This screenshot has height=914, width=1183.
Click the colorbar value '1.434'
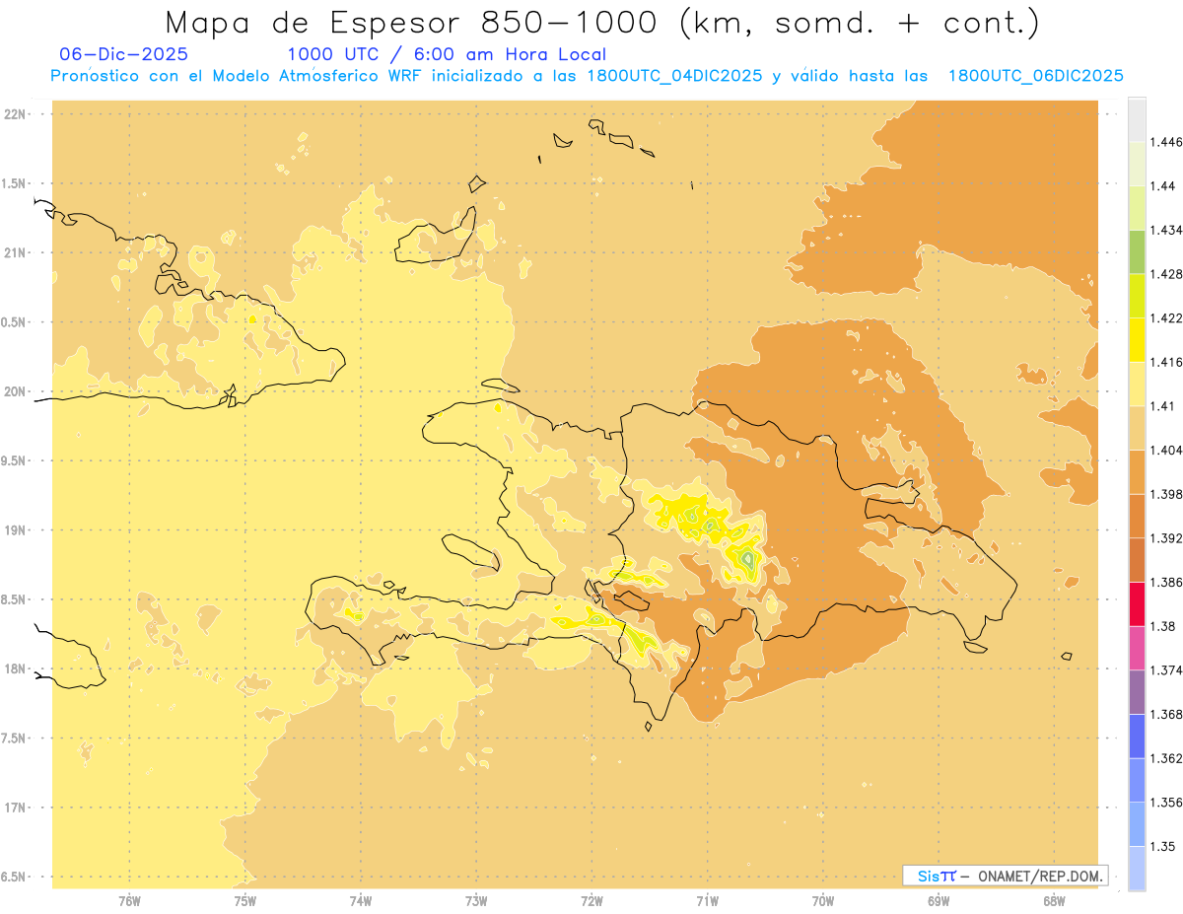1168,230
